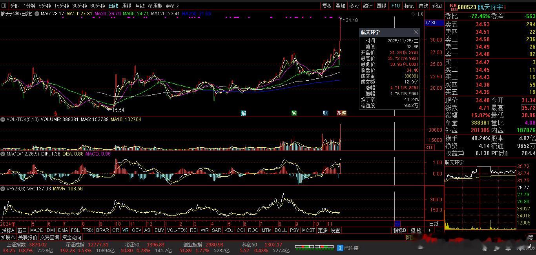536x255 pixels.
Task: Click the 财 event marker on chart
Action: pyautogui.click(x=325, y=113)
